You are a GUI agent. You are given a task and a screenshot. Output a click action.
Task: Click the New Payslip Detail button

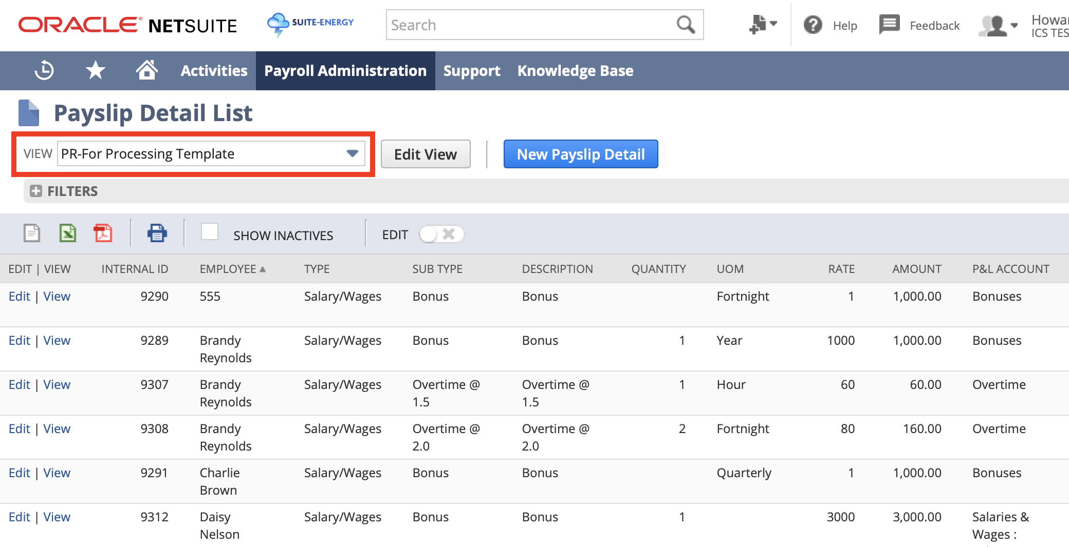tap(580, 153)
